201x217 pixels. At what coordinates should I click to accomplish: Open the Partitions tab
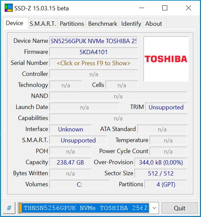point(72,23)
